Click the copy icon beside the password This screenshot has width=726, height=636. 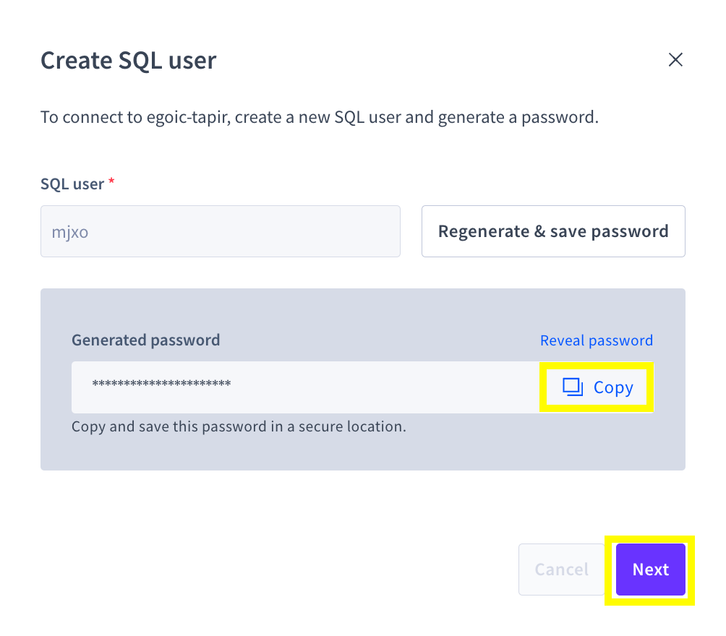pos(573,387)
